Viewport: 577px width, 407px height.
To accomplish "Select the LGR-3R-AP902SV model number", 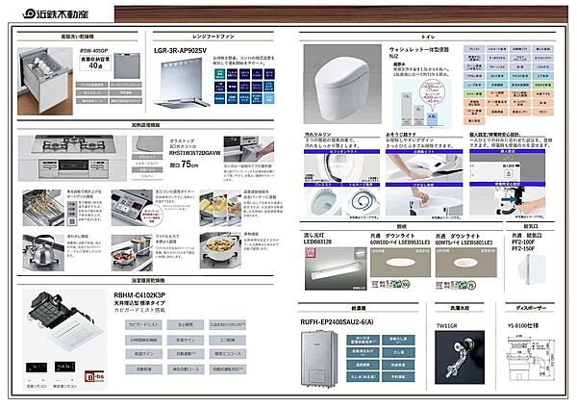I will 181,50.
